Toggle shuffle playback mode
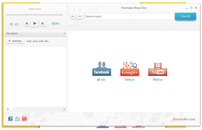The image size is (202, 130). 11,24
